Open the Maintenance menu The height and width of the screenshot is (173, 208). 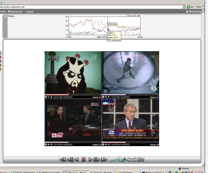pos(15,12)
